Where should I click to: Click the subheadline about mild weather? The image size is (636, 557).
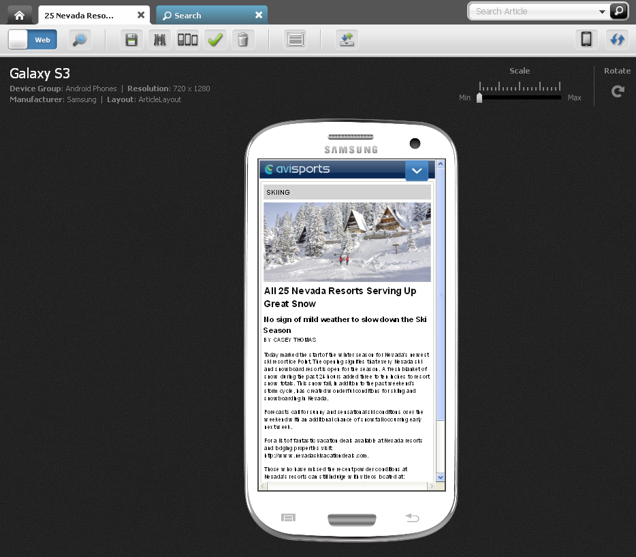(345, 325)
